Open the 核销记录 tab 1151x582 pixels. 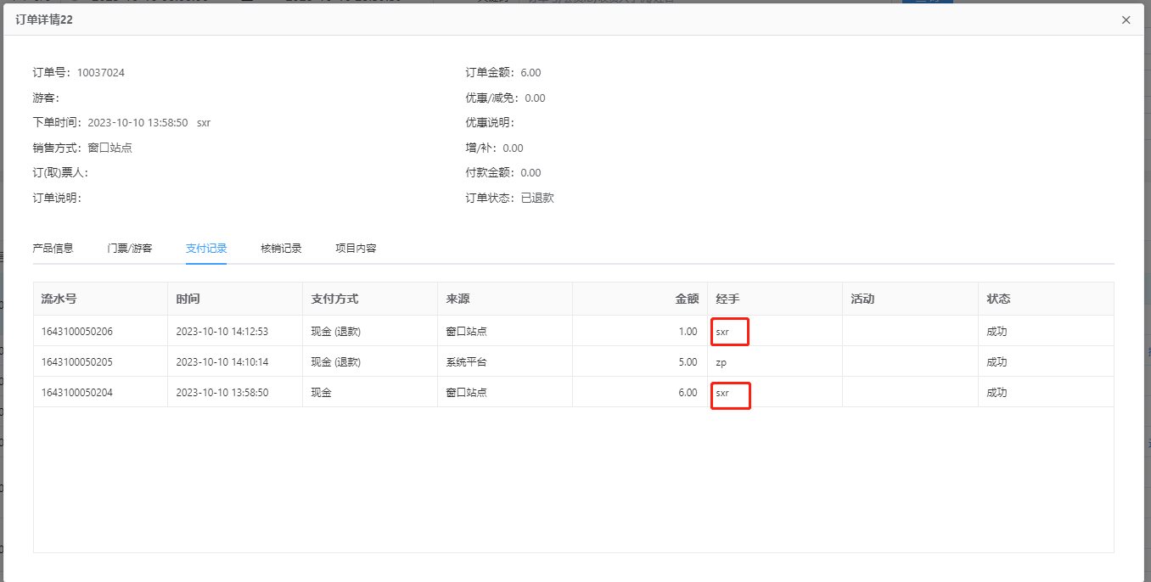281,249
